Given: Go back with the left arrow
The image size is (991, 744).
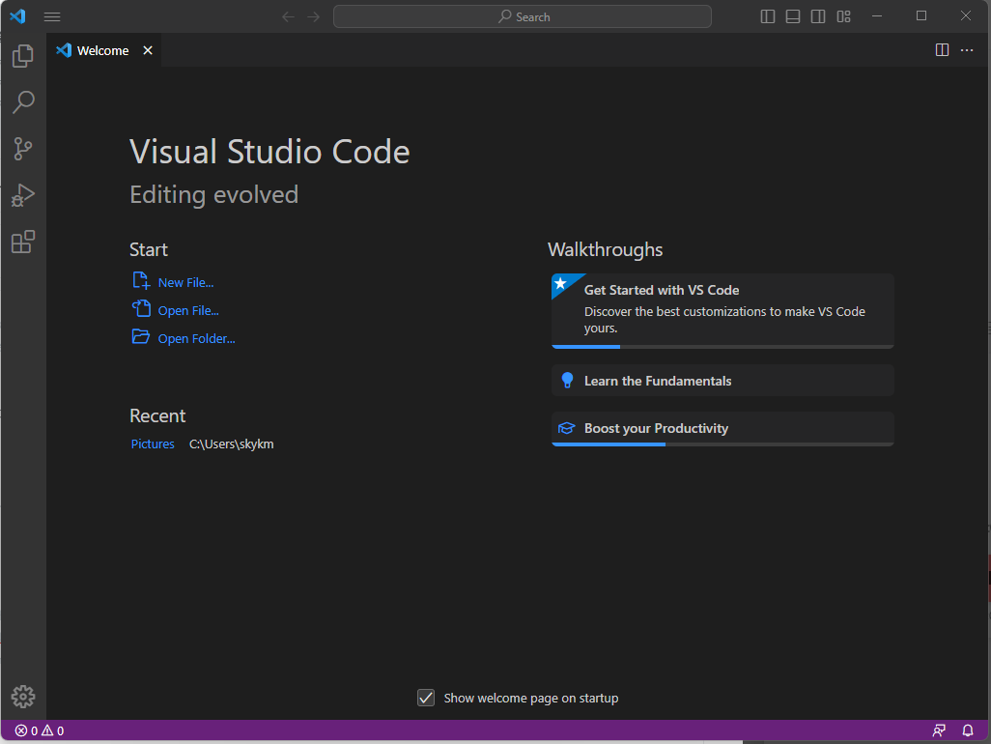Looking at the screenshot, I should 288,17.
